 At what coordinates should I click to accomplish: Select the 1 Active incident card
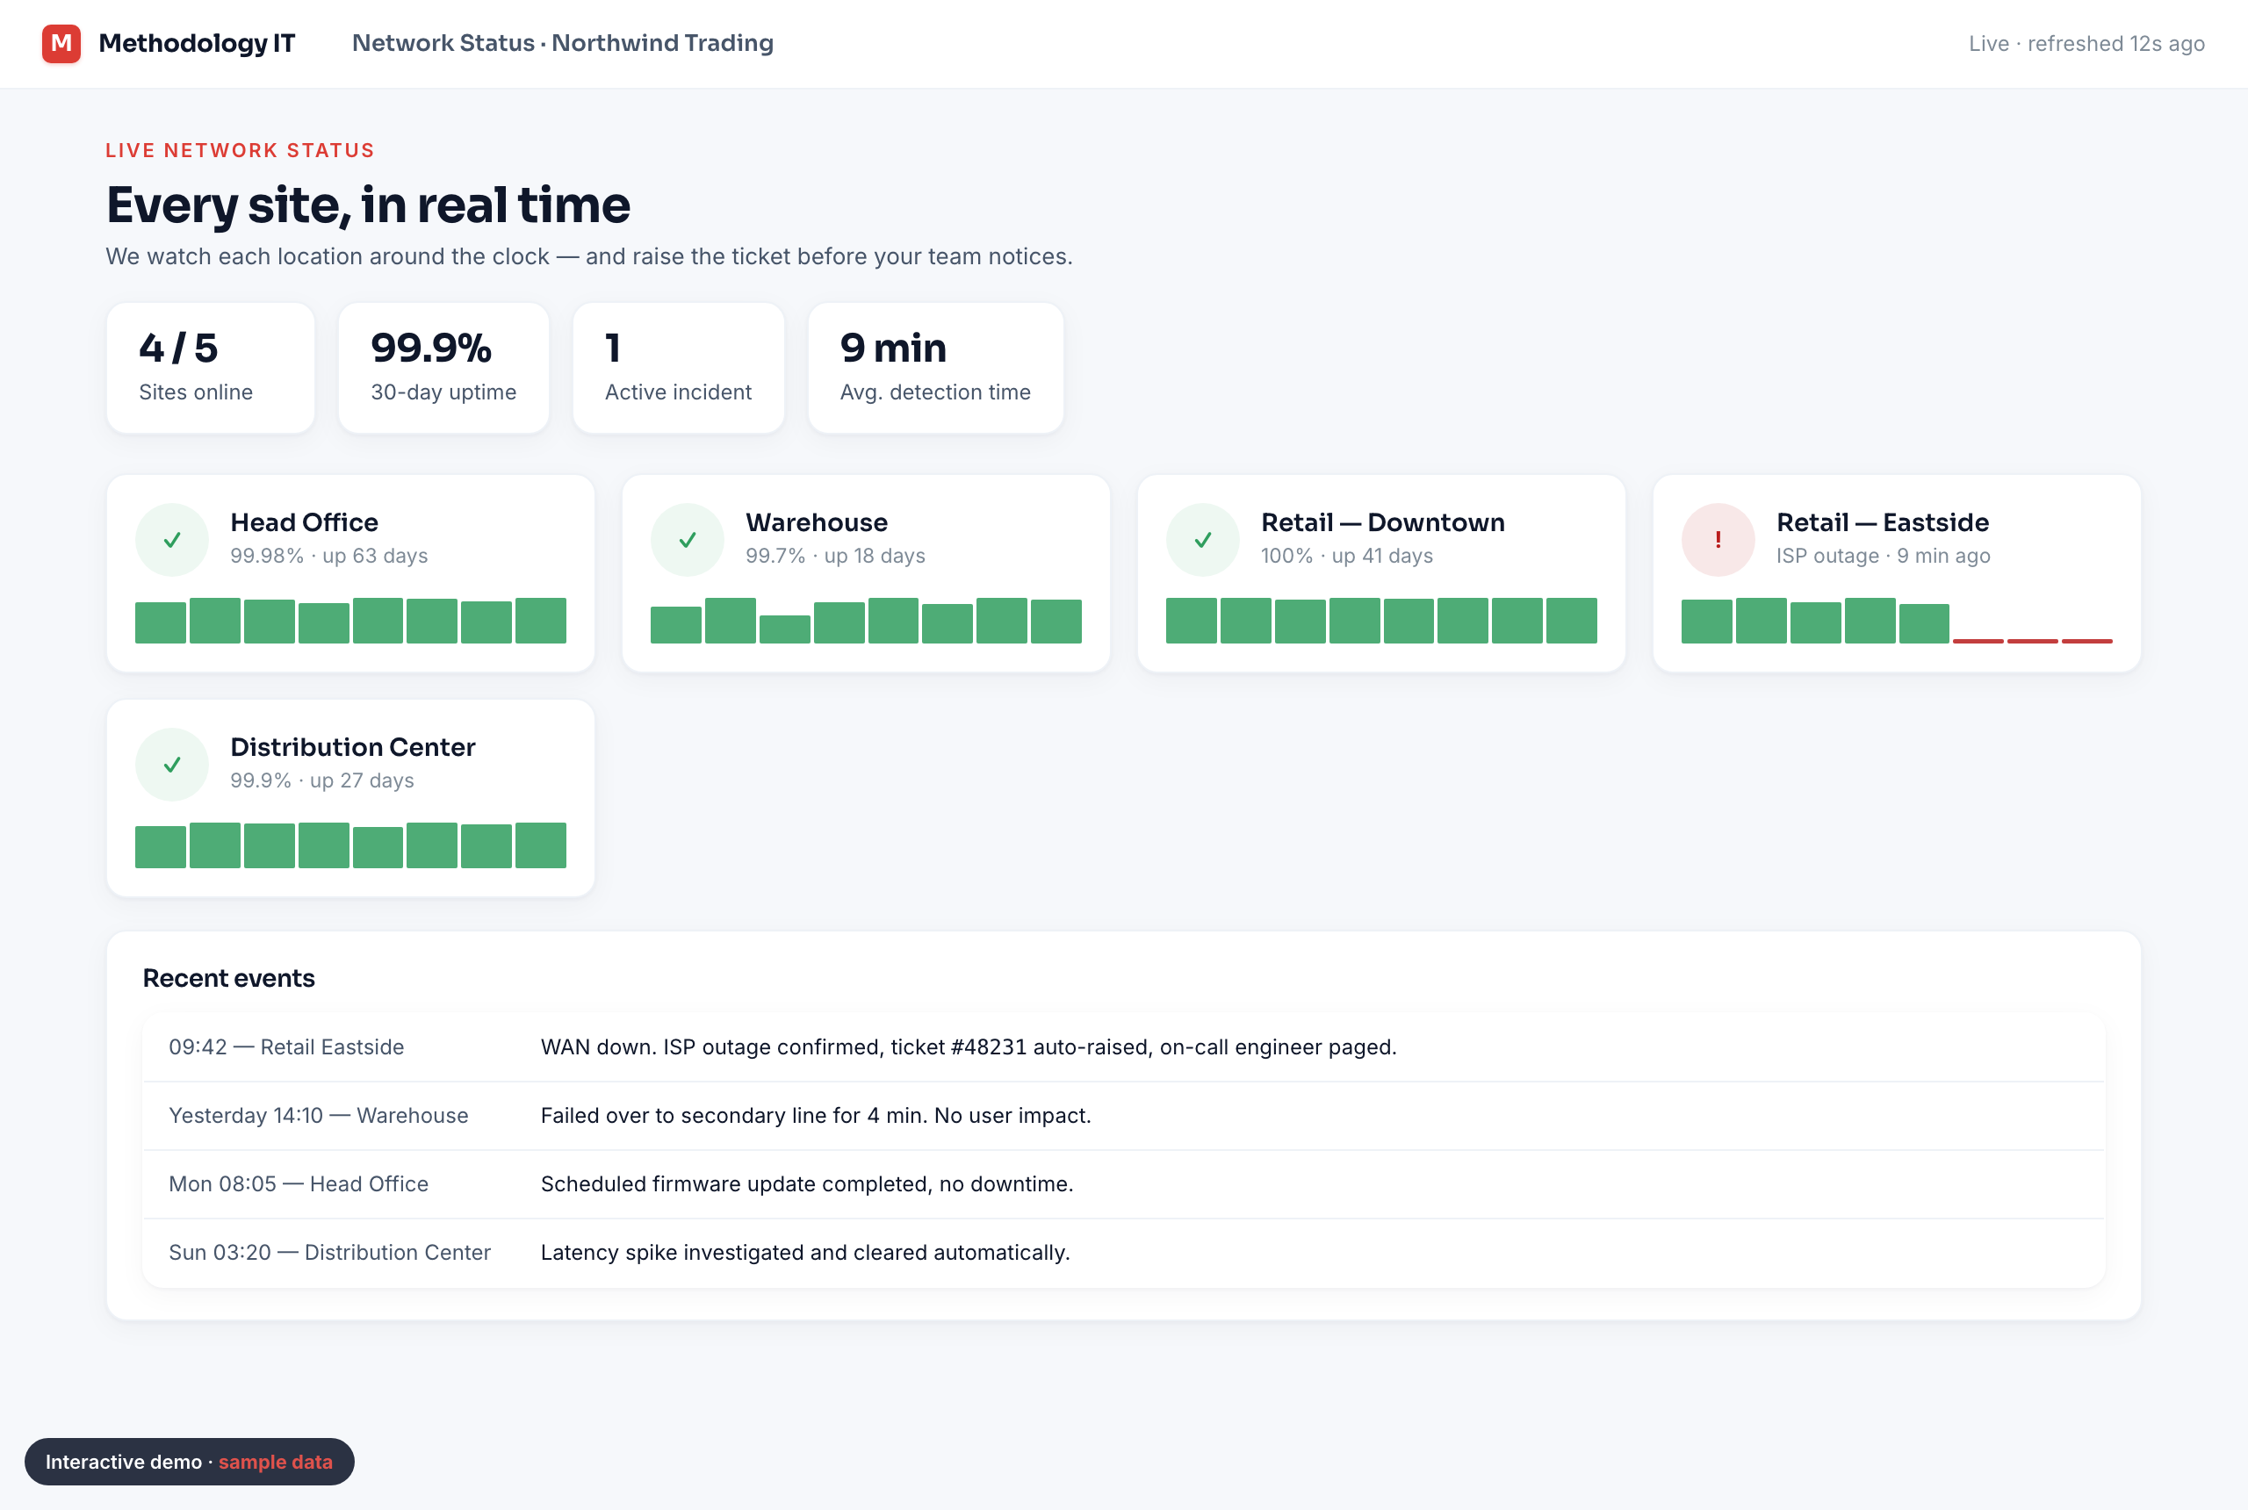(x=678, y=368)
